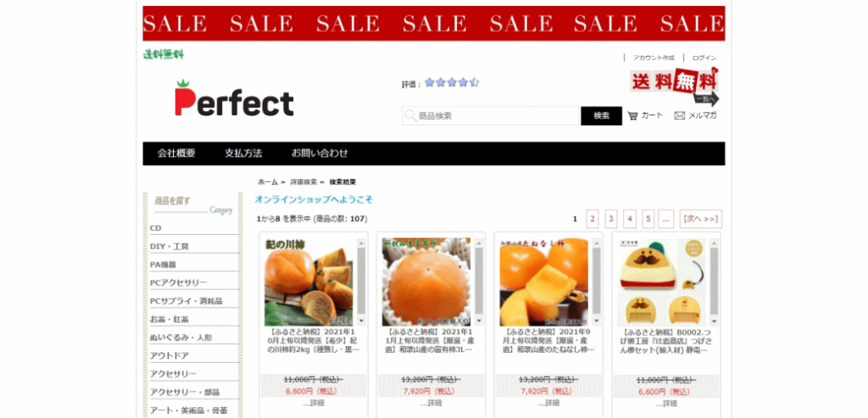Click the 商品検索 search input field
This screenshot has width=868, height=418.
click(491, 115)
